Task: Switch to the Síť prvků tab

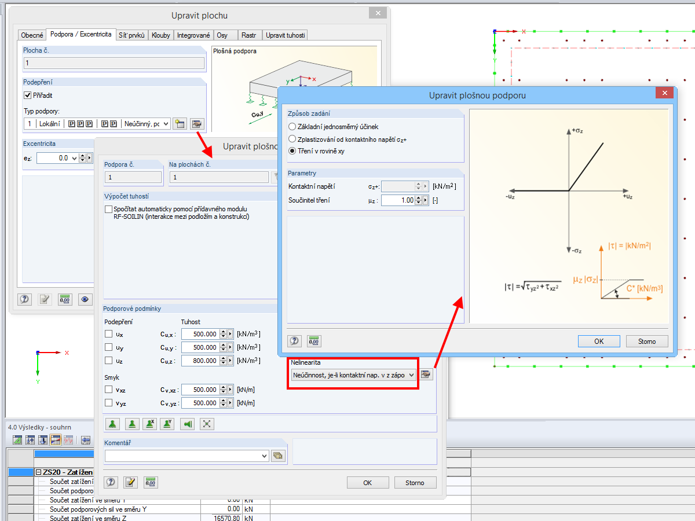Action: point(131,35)
